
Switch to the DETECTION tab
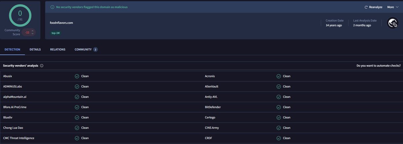point(12,49)
